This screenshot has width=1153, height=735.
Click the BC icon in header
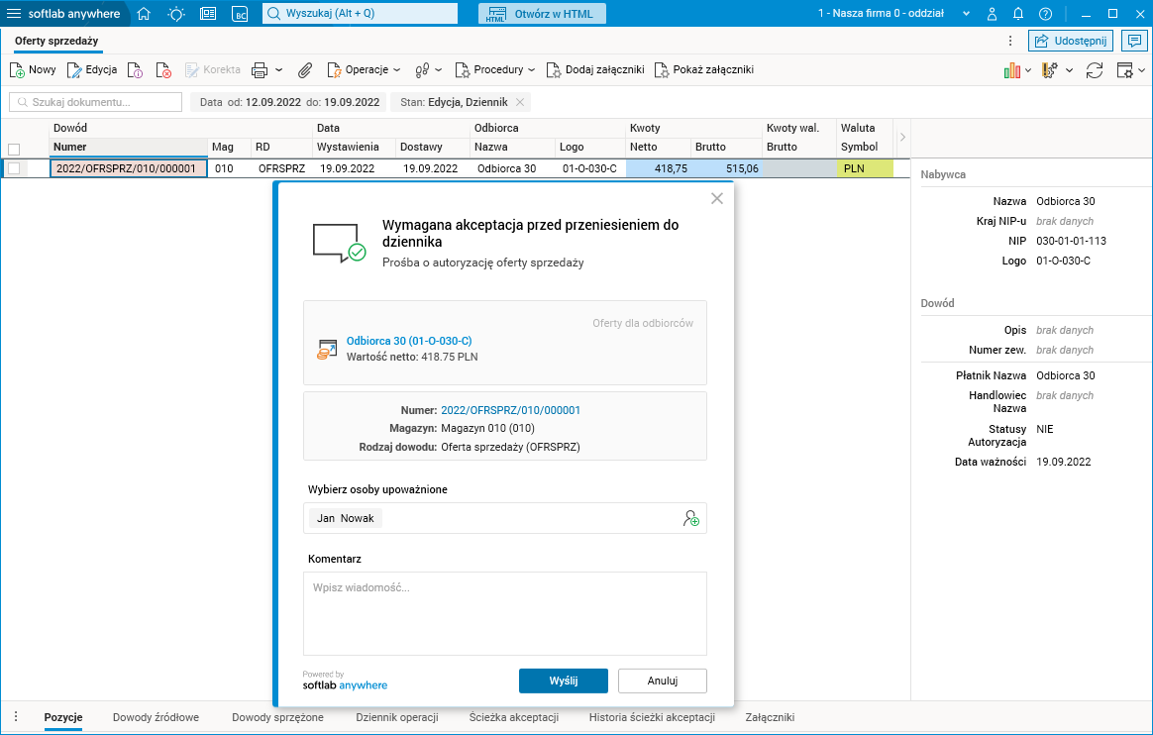(240, 13)
